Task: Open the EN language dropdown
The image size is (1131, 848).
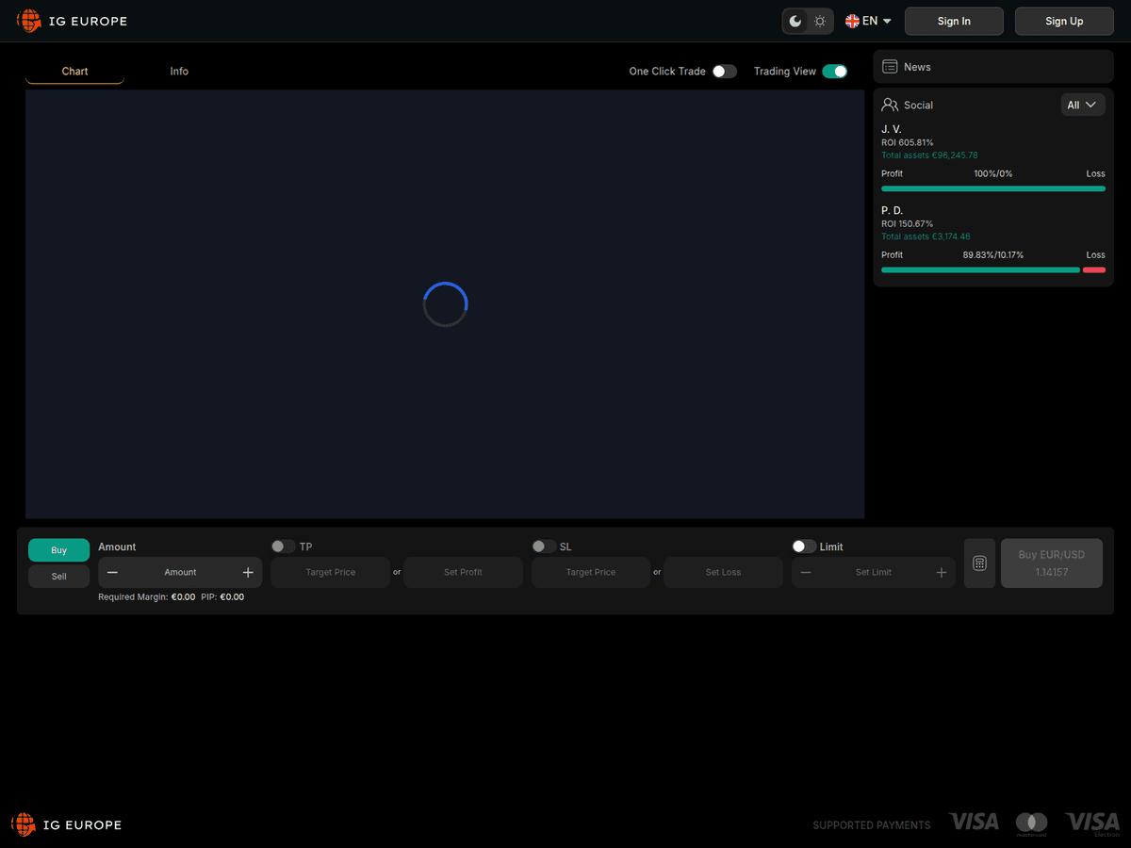Action: (x=869, y=21)
